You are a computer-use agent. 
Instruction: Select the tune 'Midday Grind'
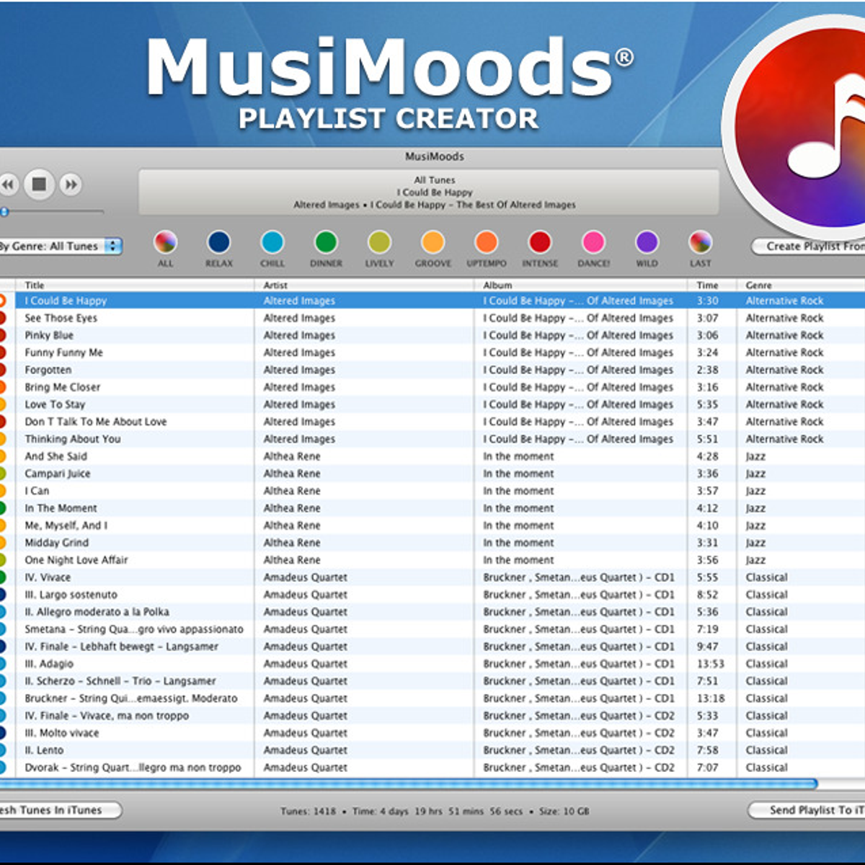pyautogui.click(x=432, y=543)
